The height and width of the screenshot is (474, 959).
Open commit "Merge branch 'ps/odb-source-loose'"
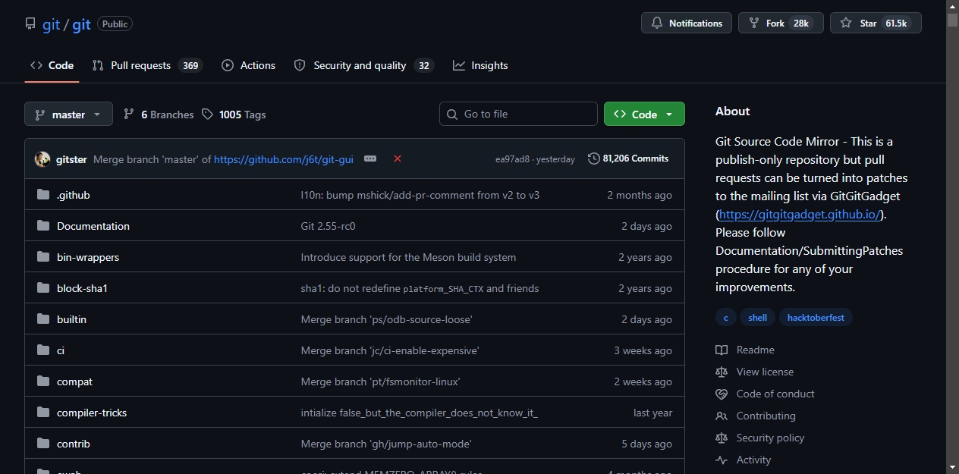387,319
